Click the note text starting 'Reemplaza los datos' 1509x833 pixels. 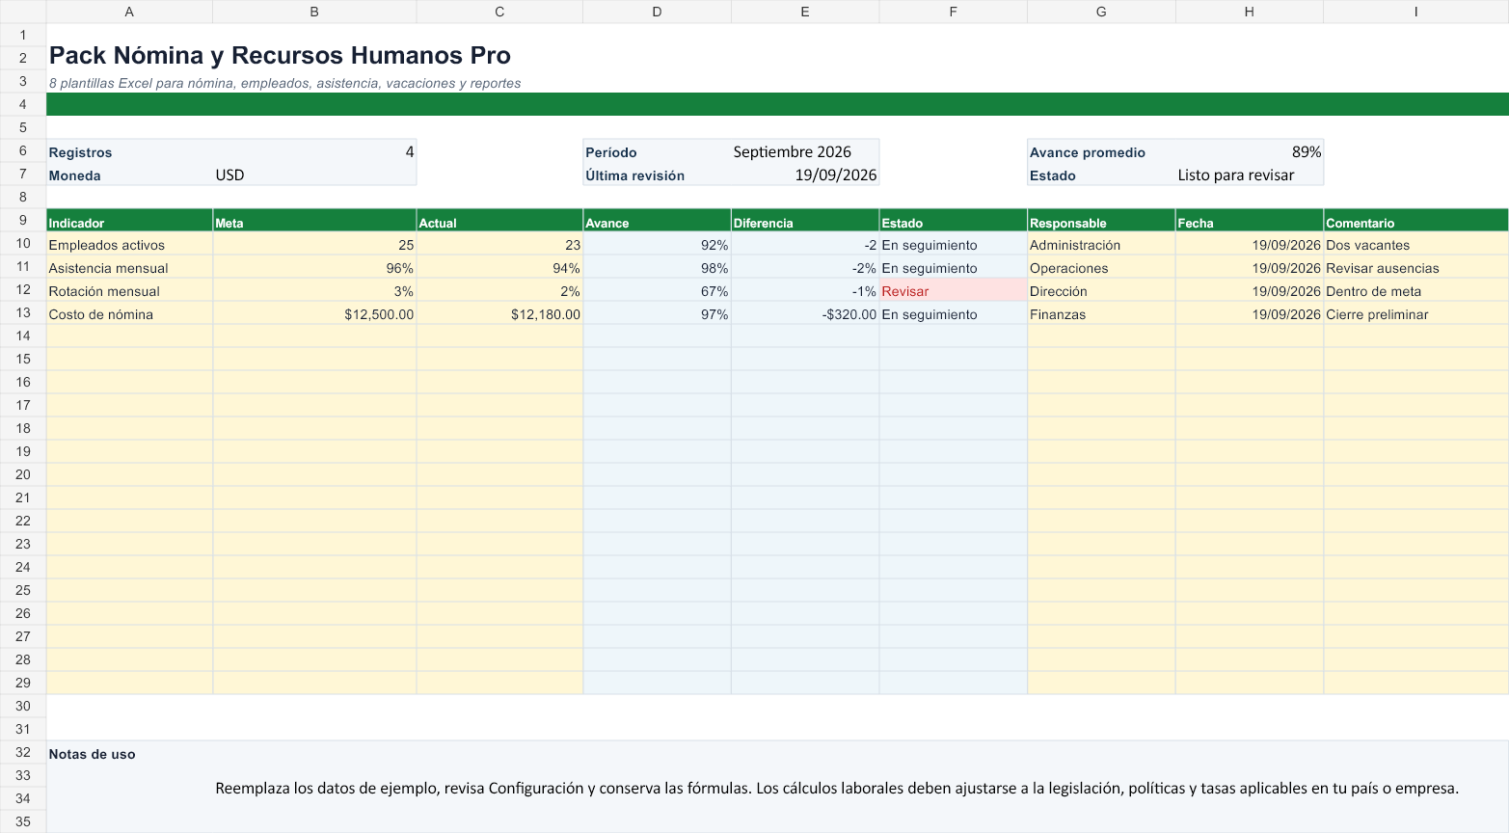point(837,788)
